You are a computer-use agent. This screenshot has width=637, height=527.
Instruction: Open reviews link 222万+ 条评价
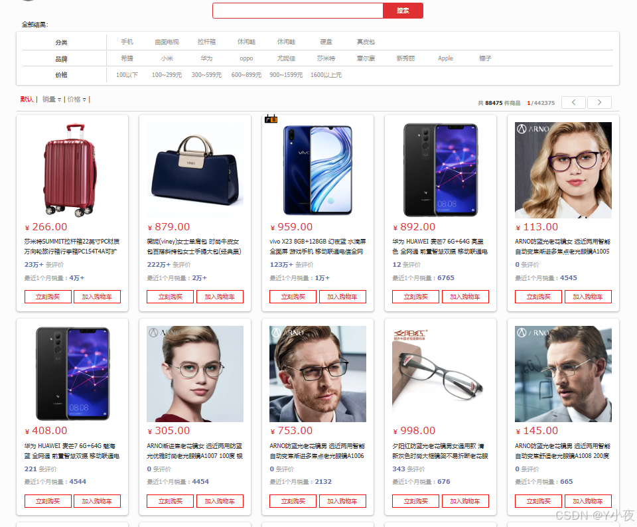coord(169,265)
